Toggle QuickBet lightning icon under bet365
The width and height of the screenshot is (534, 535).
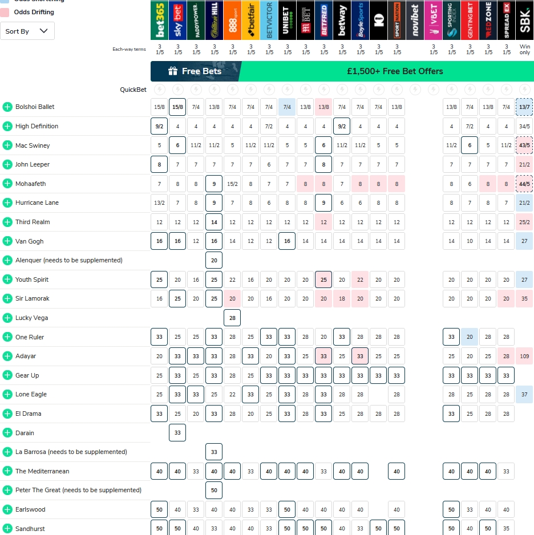pos(159,90)
